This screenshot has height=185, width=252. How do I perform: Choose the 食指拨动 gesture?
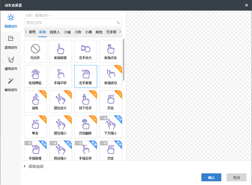pyautogui.click(x=111, y=76)
